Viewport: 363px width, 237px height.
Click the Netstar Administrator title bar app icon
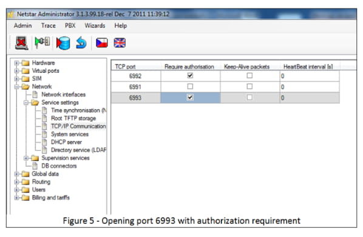11,15
